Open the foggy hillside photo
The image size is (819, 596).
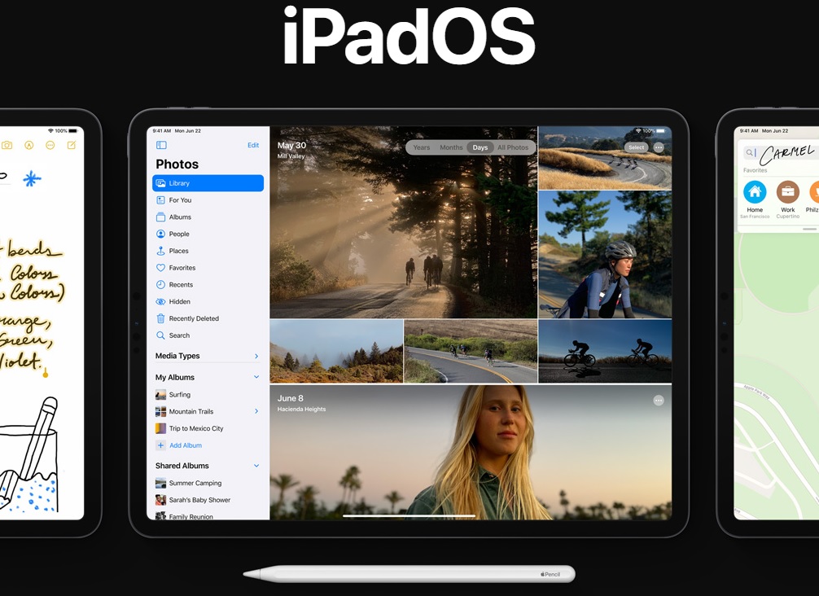(336, 351)
